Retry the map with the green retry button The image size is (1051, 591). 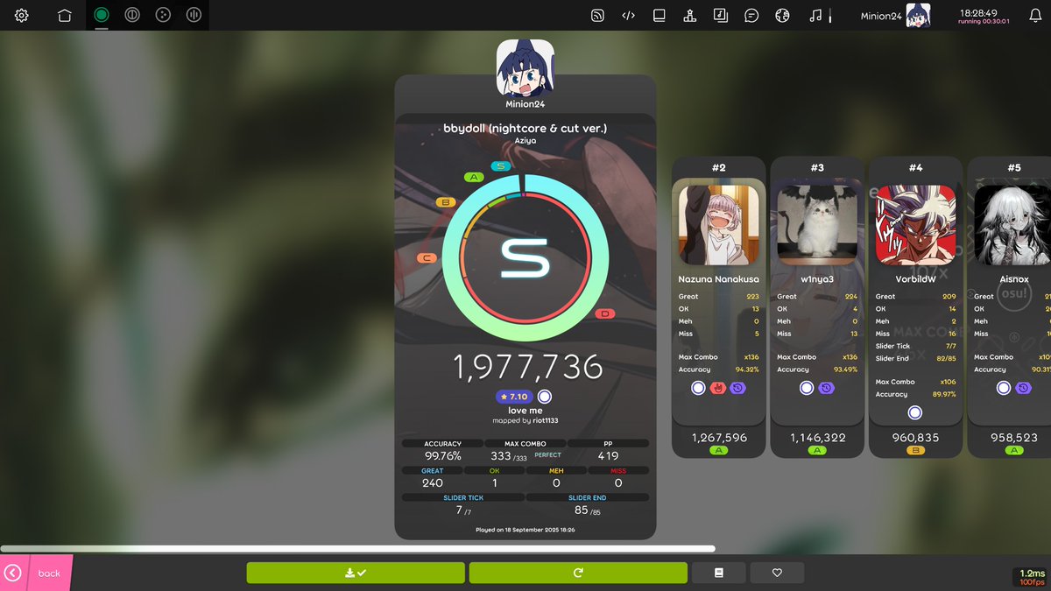(x=578, y=572)
